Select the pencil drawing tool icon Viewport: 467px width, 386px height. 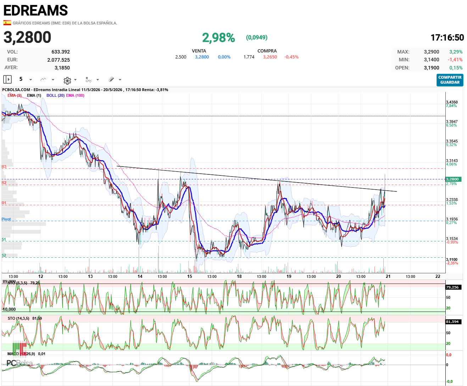pos(111,79)
